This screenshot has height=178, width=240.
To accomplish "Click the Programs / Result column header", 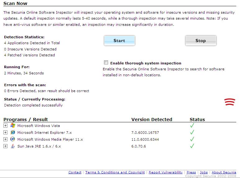I will [x=25, y=119].
